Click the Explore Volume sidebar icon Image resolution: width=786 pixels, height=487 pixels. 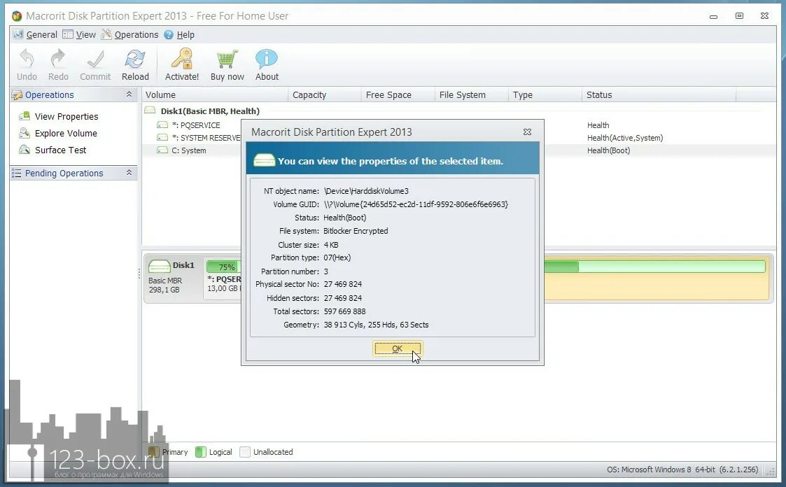pos(24,133)
